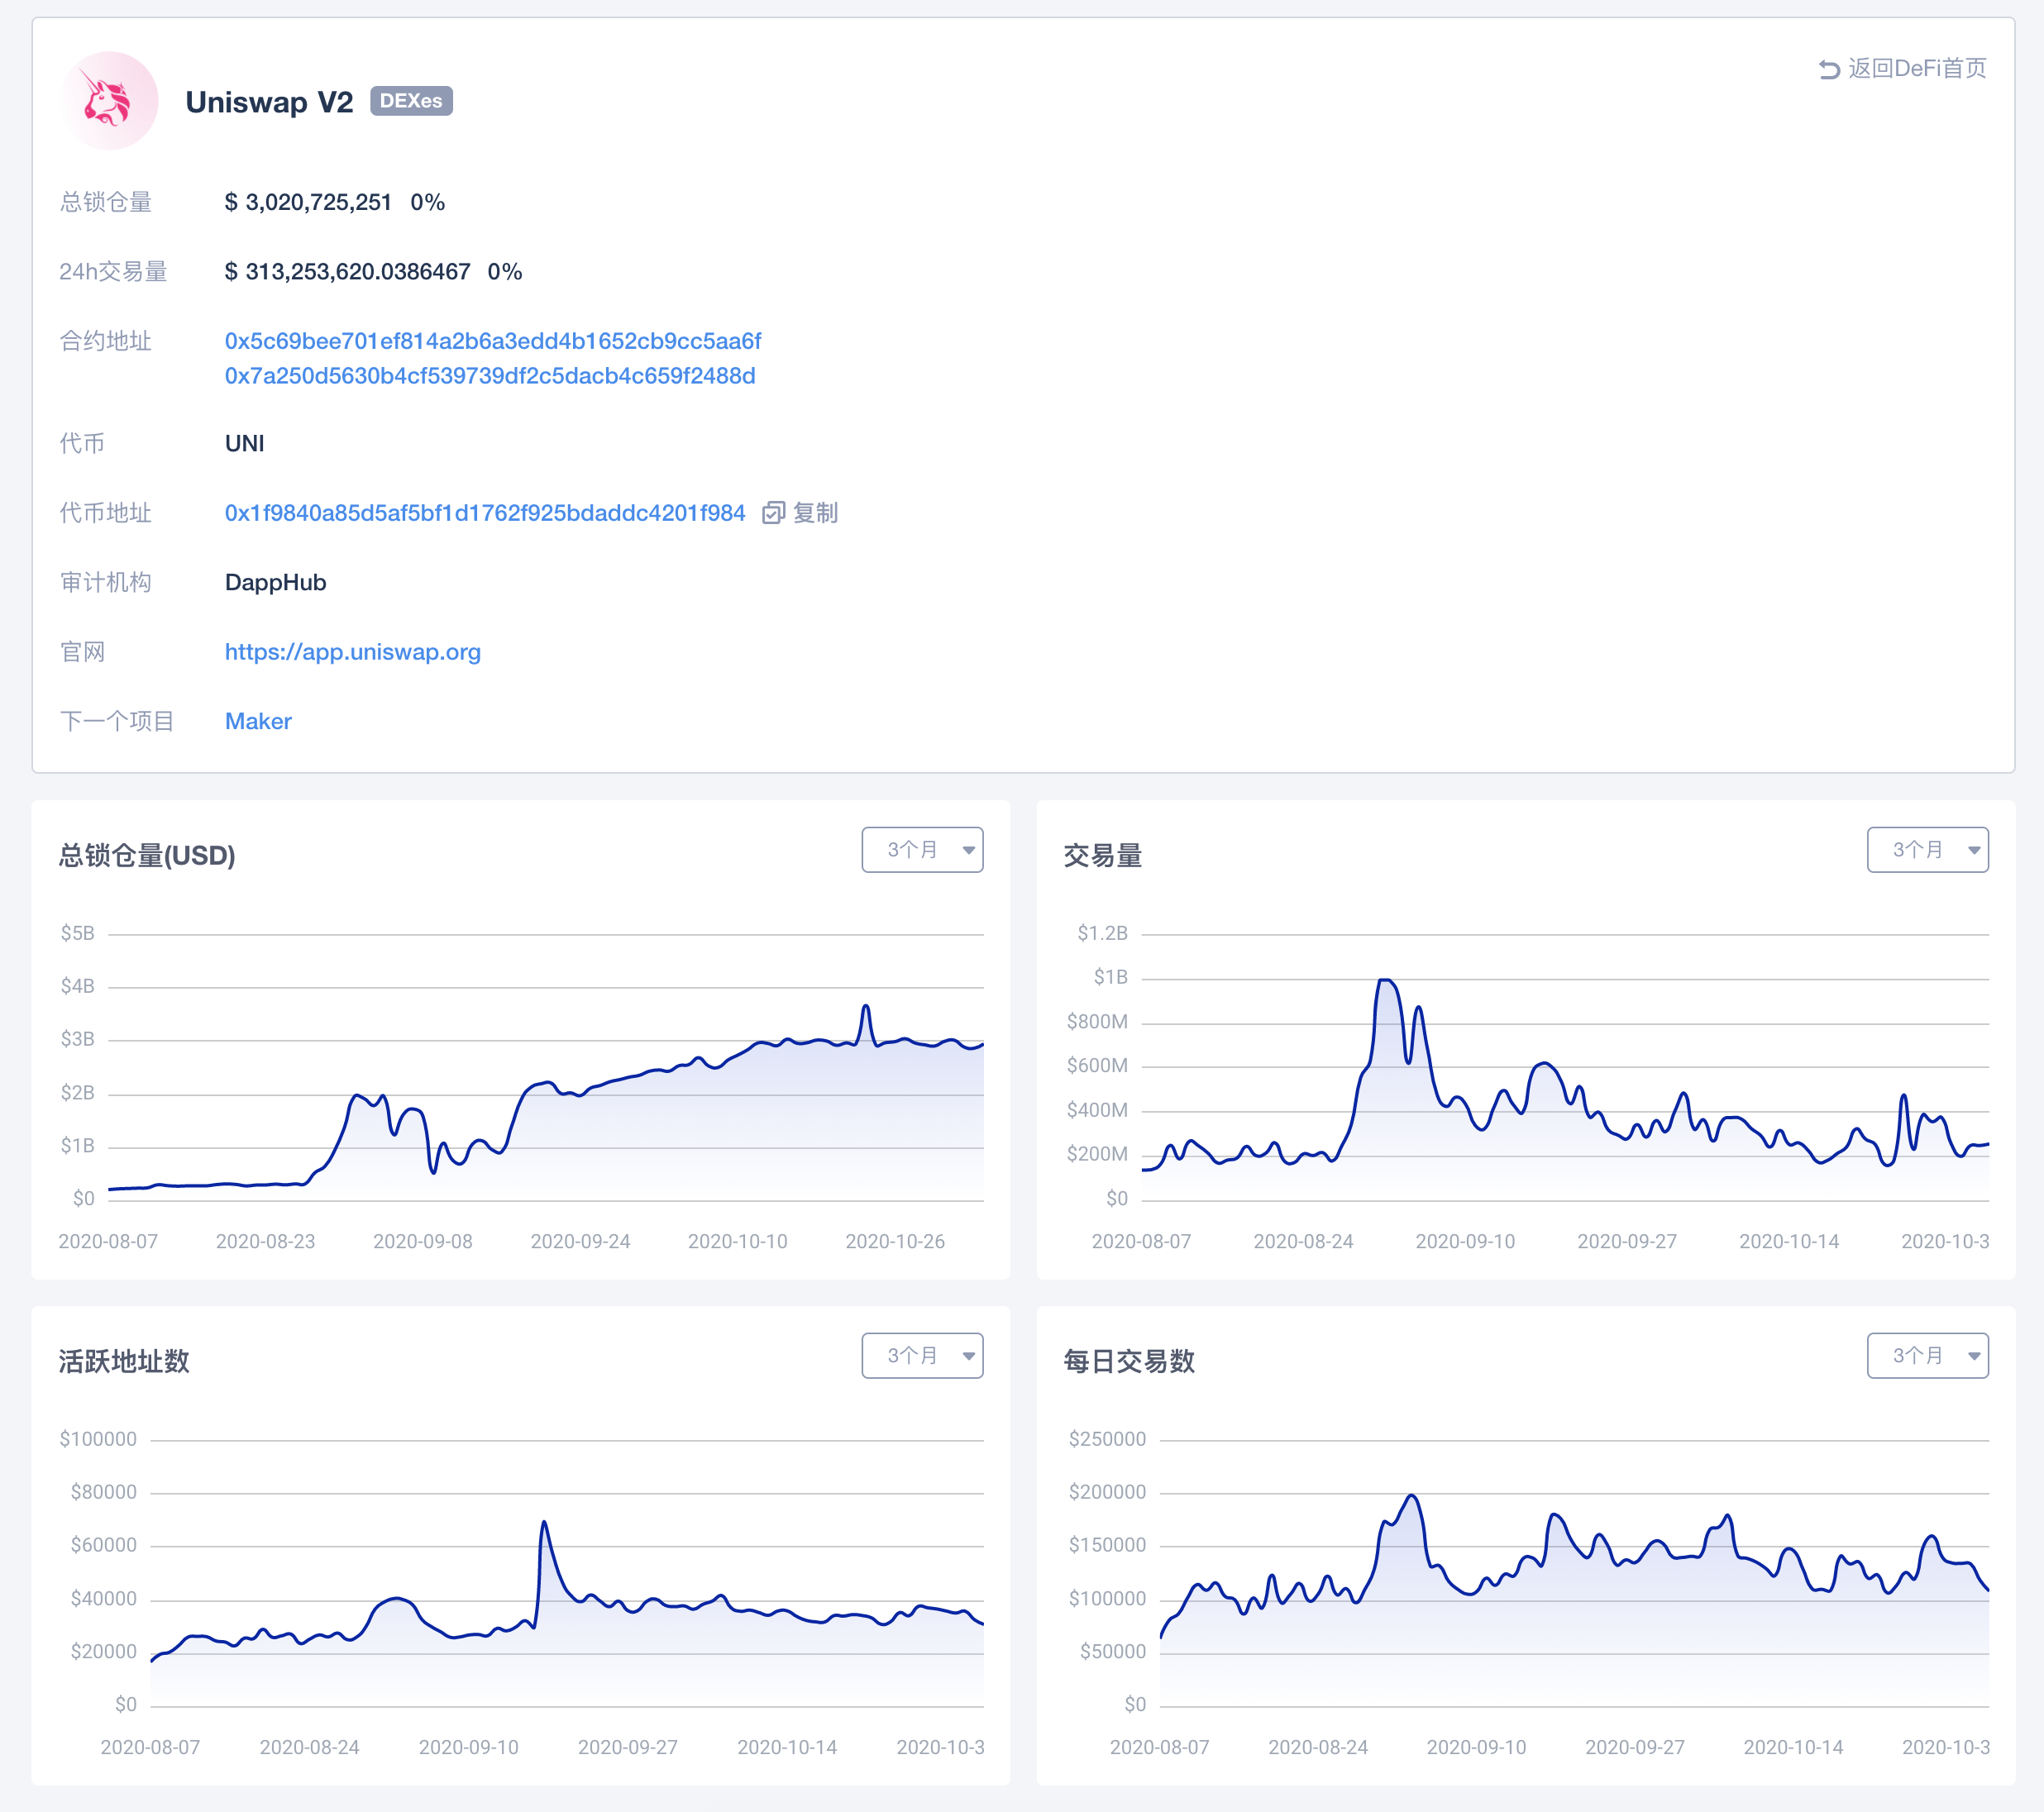Open the 3个月 dropdown in 总锁仓量(USD) chart
Image resolution: width=2044 pixels, height=1812 pixels.
(x=922, y=850)
